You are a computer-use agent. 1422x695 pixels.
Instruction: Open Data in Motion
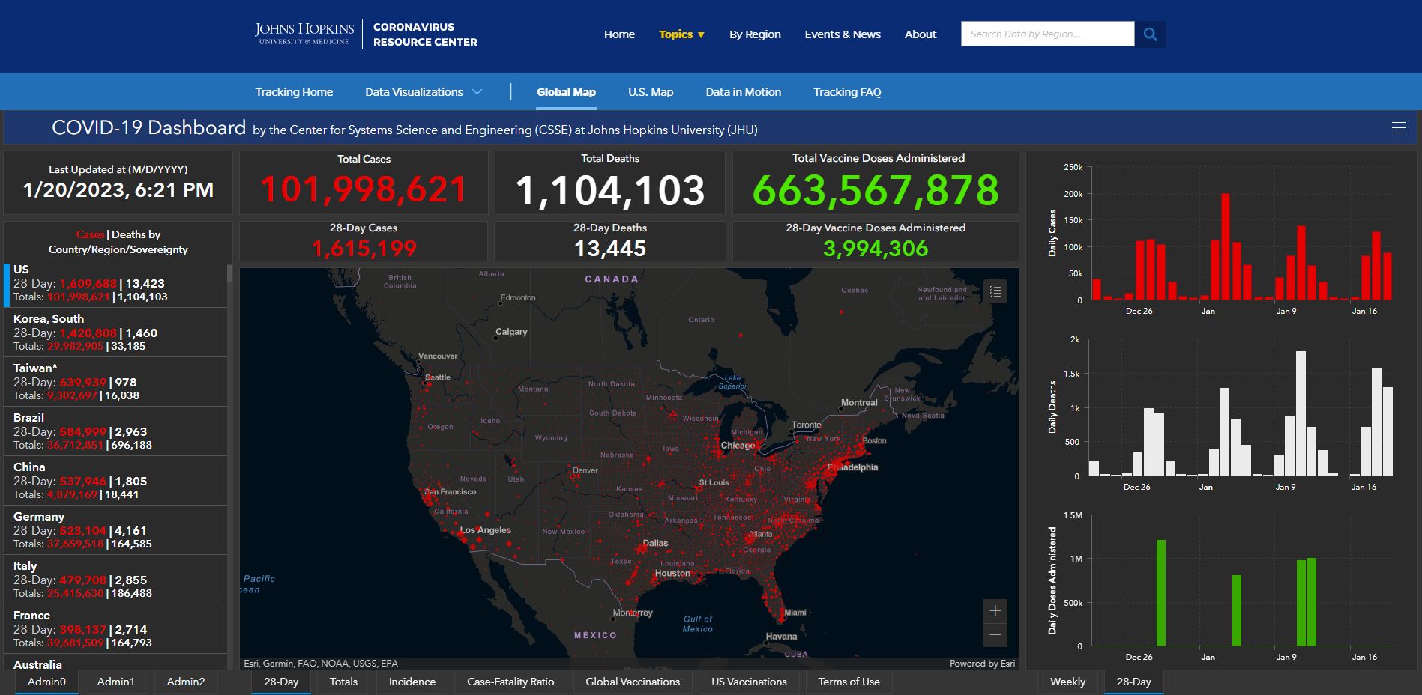[743, 92]
